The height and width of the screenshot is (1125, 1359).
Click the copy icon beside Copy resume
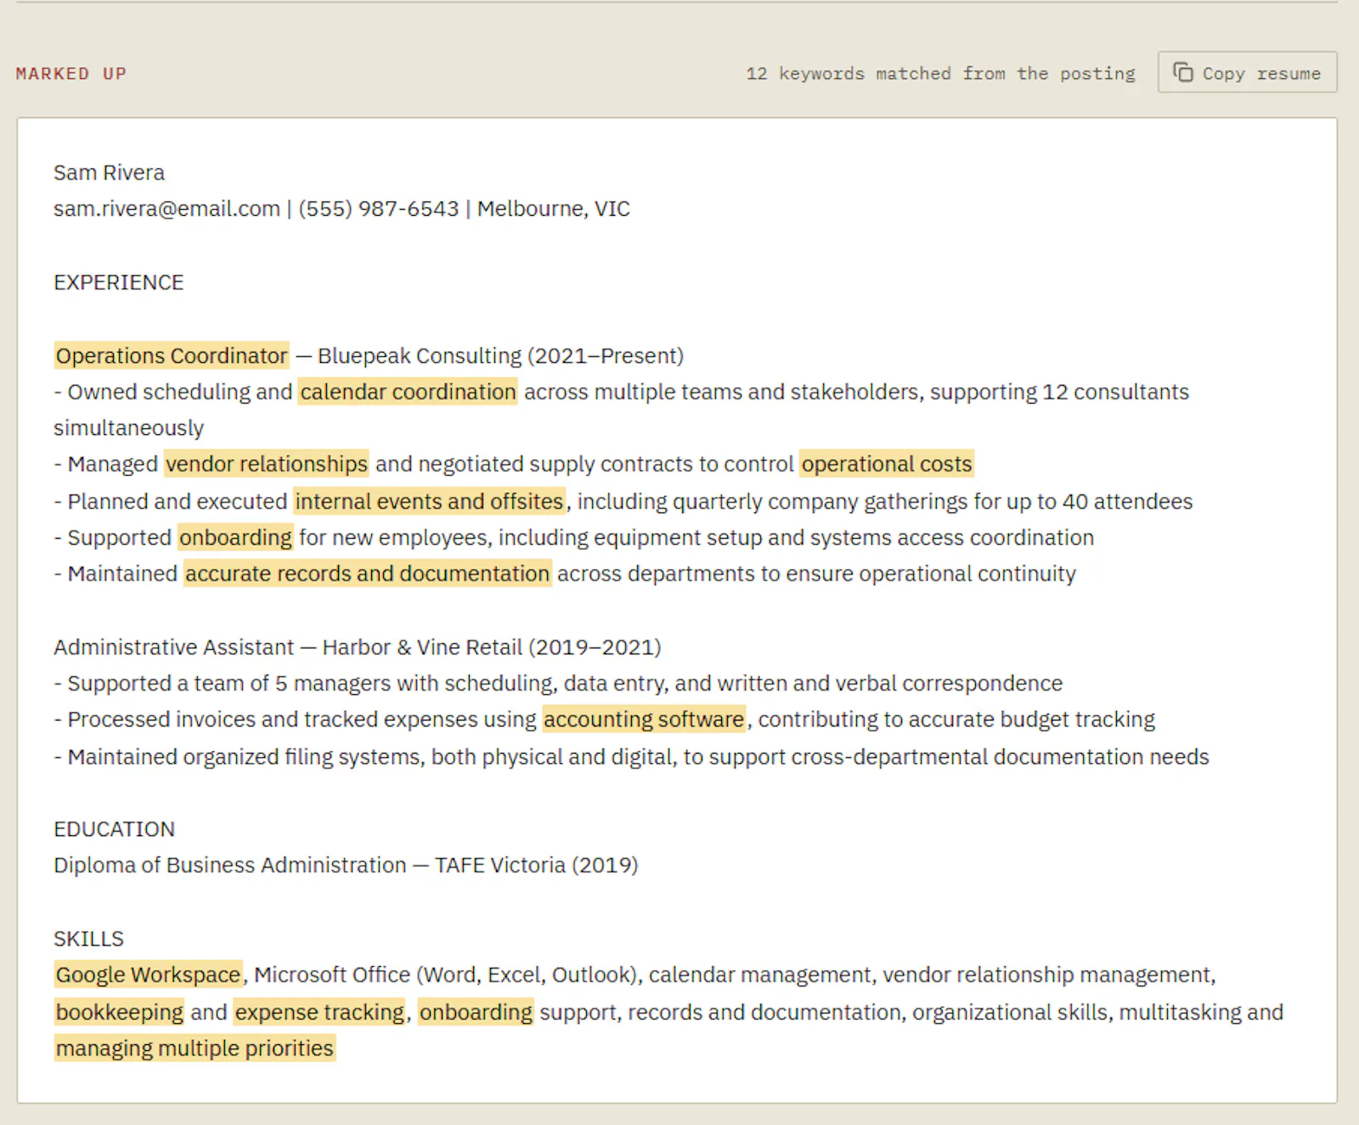coord(1182,72)
